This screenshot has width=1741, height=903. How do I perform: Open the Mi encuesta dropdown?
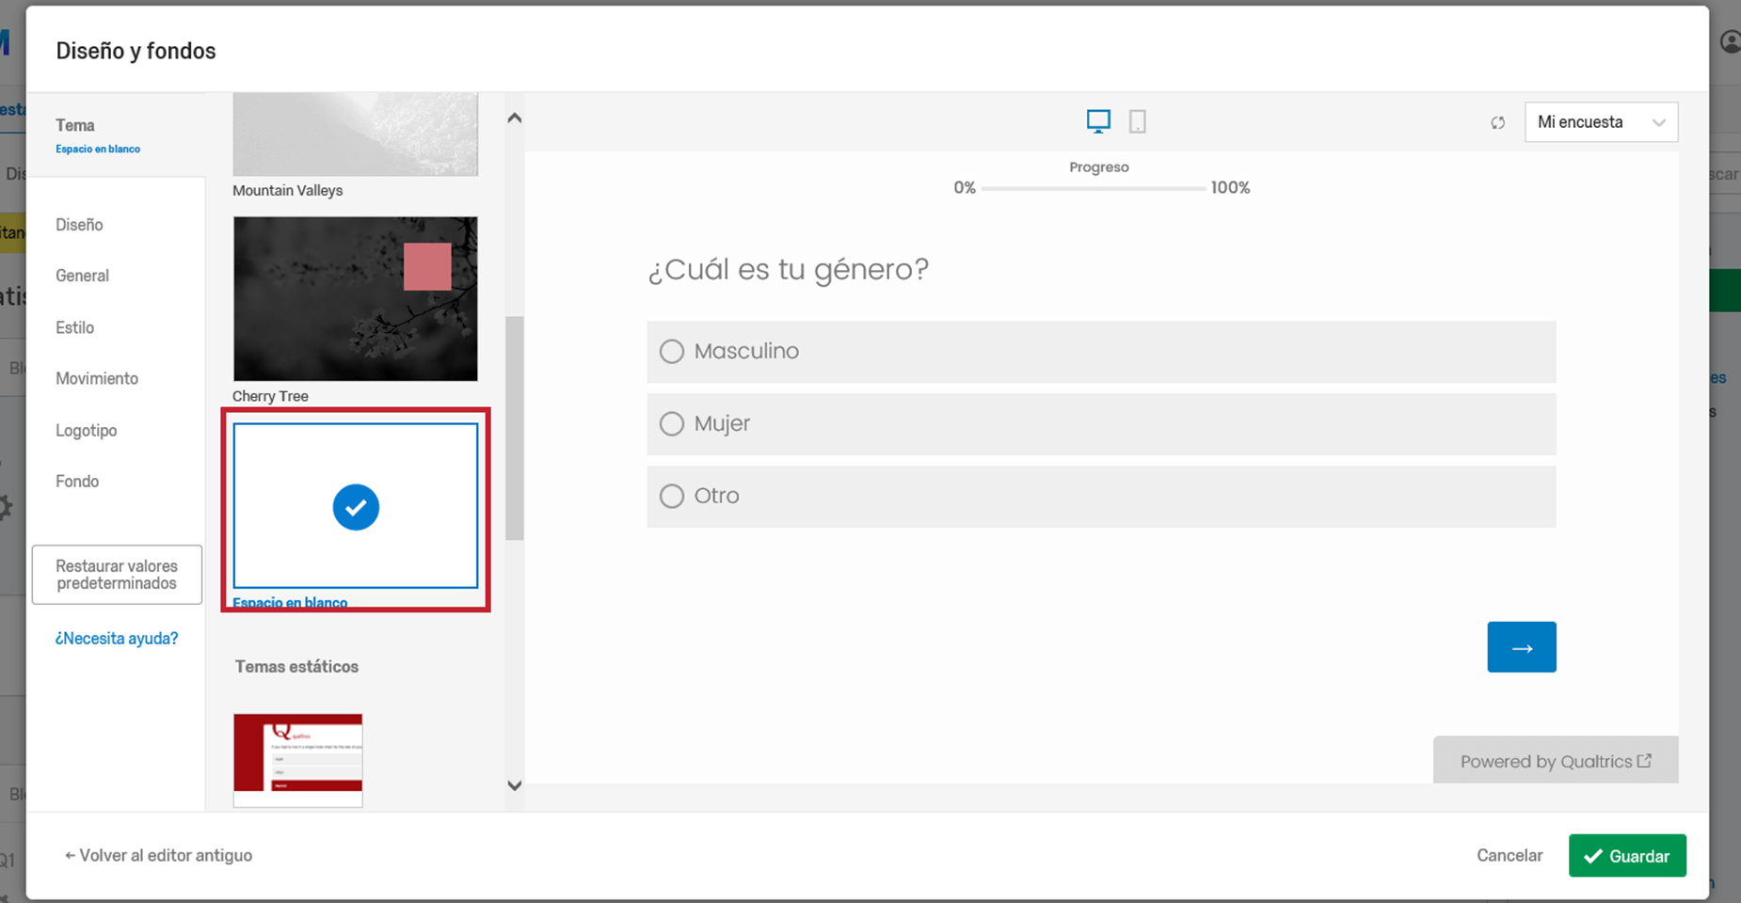(x=1601, y=122)
